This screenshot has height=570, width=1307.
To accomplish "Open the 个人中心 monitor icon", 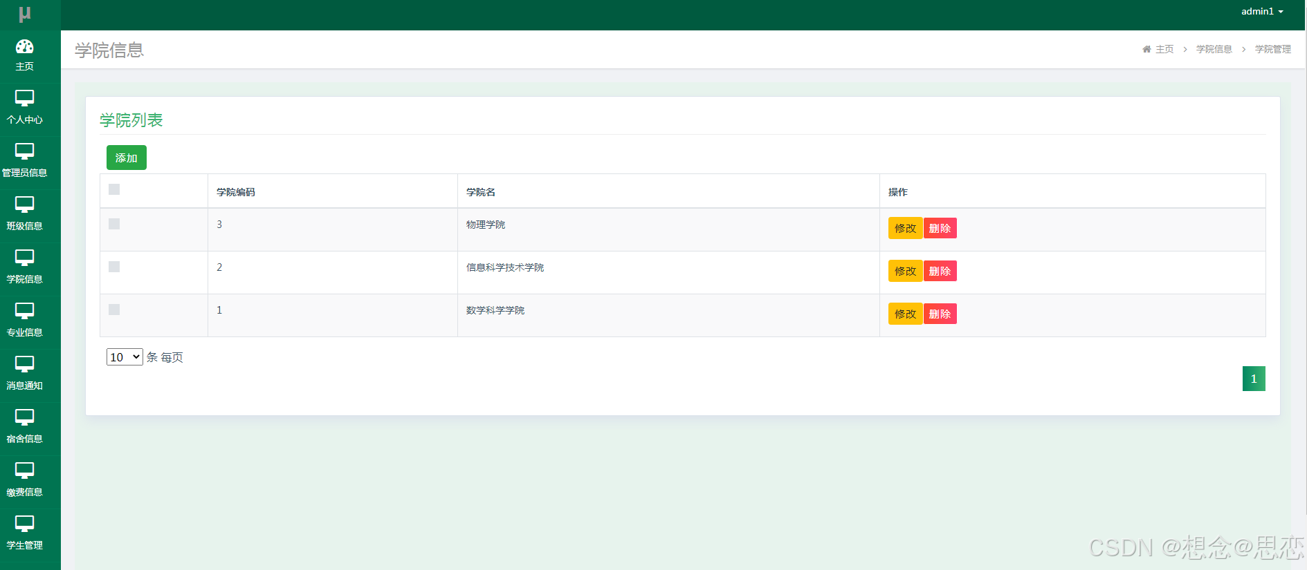I will 25,98.
